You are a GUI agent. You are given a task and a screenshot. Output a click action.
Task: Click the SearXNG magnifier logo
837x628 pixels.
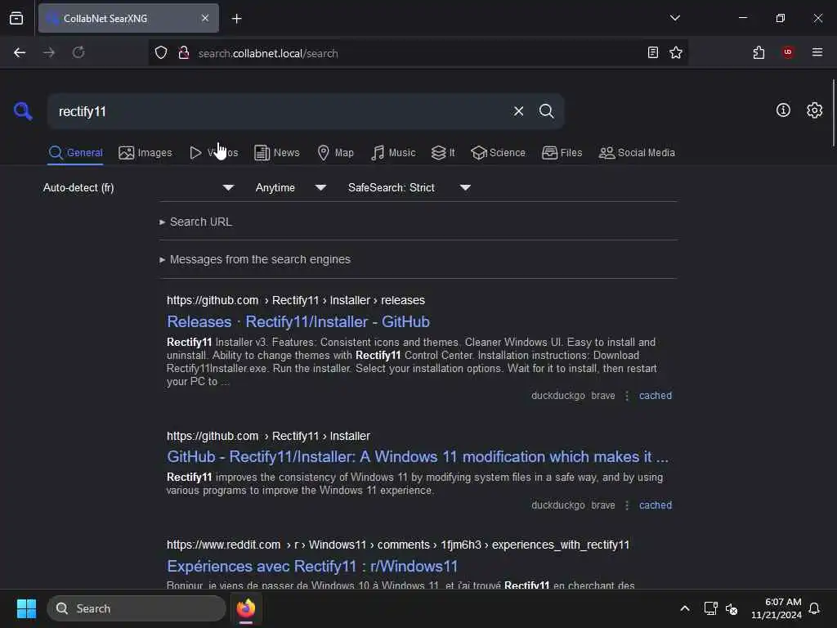[x=23, y=111]
